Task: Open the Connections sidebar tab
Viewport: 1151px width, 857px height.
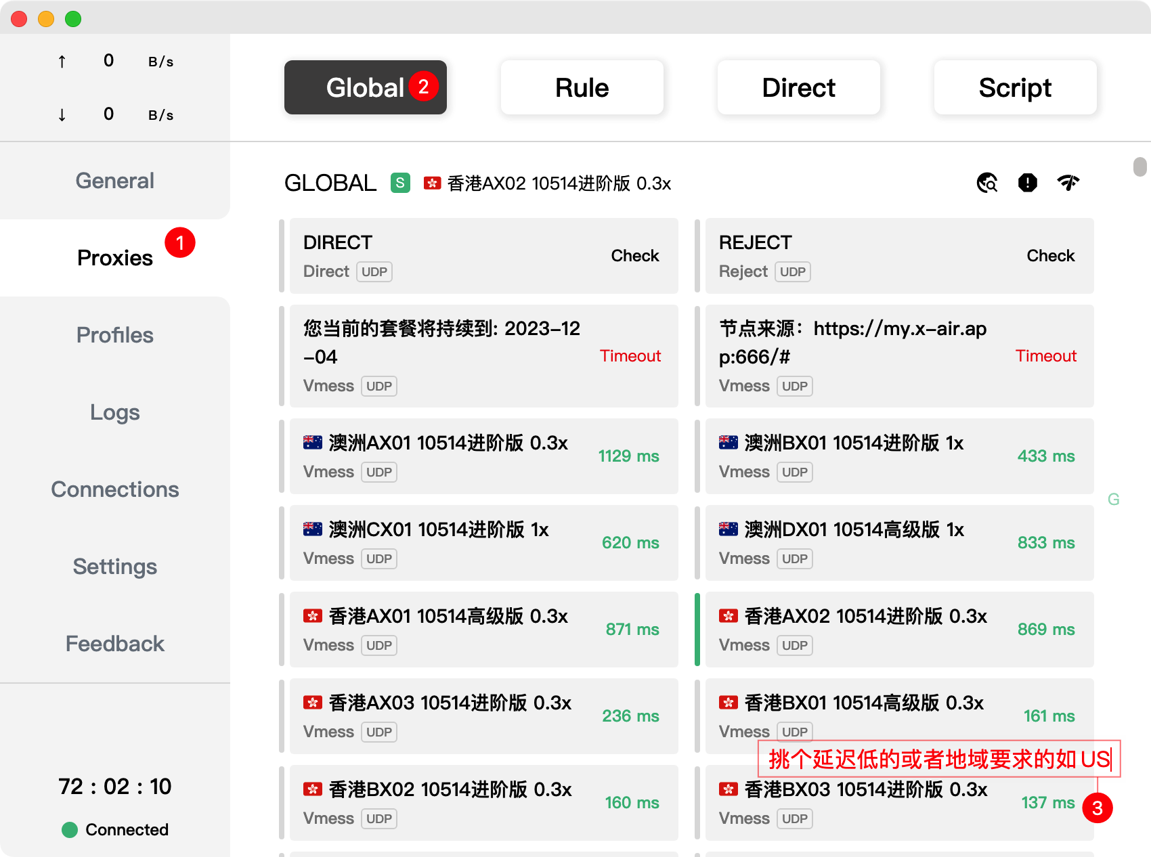Action: point(115,489)
